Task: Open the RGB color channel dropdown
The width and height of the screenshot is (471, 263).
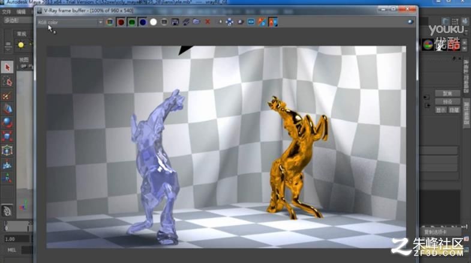Action: point(70,22)
